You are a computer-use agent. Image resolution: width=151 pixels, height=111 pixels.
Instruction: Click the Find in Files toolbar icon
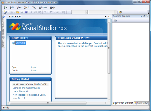(x=120, y=12)
